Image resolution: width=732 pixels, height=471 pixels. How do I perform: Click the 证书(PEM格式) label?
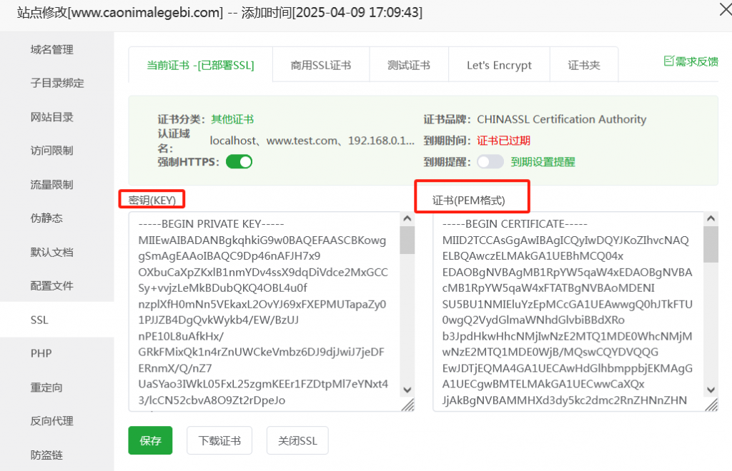(469, 201)
